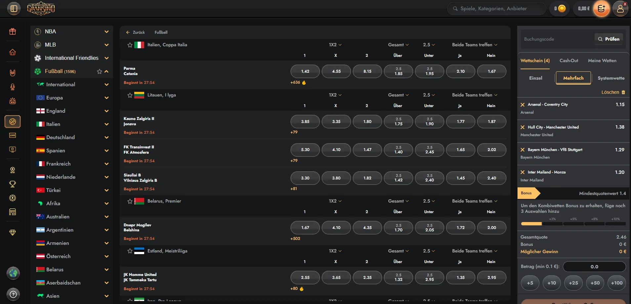Open the deposit wallet coin button
631x304 pixels.
(x=601, y=9)
